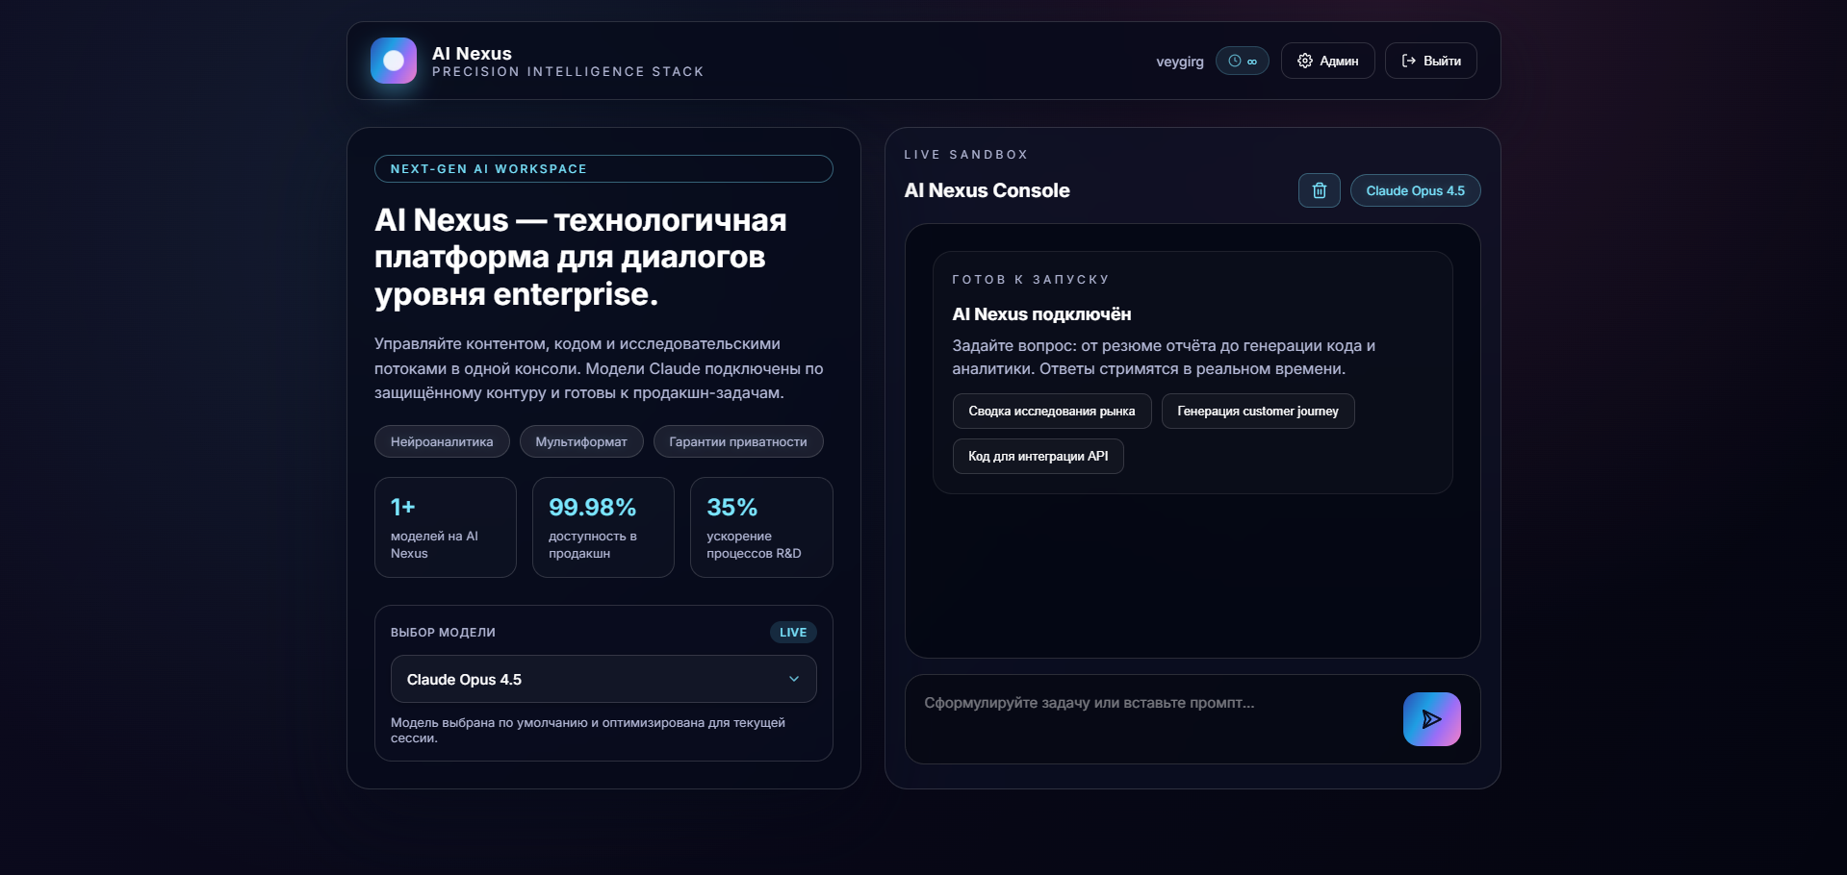1847x875 pixels.
Task: Select the NEXT-GEN AI WORKSPACE badge
Action: click(x=603, y=168)
